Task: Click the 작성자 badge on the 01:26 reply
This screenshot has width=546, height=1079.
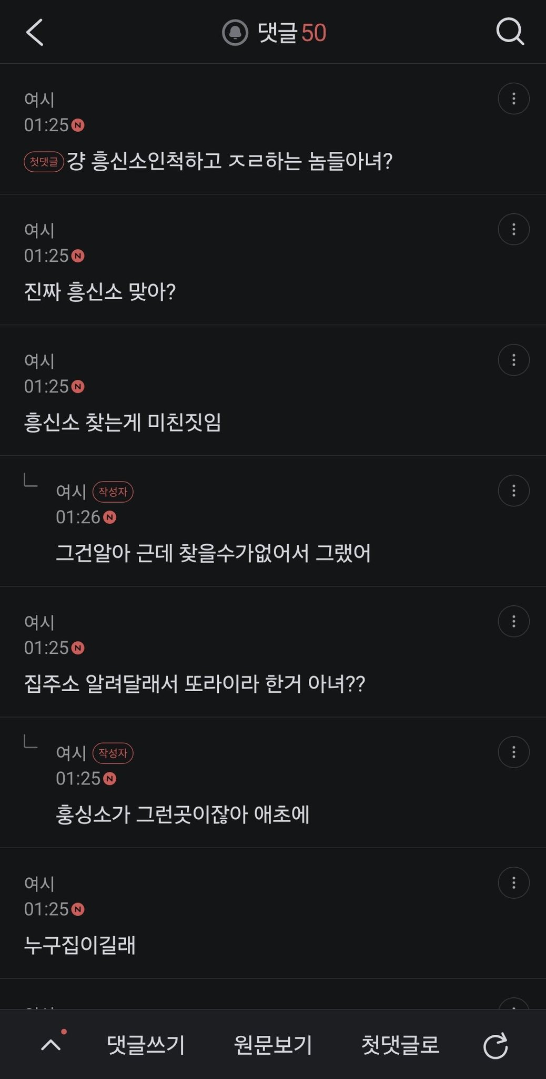Action: pos(113,492)
